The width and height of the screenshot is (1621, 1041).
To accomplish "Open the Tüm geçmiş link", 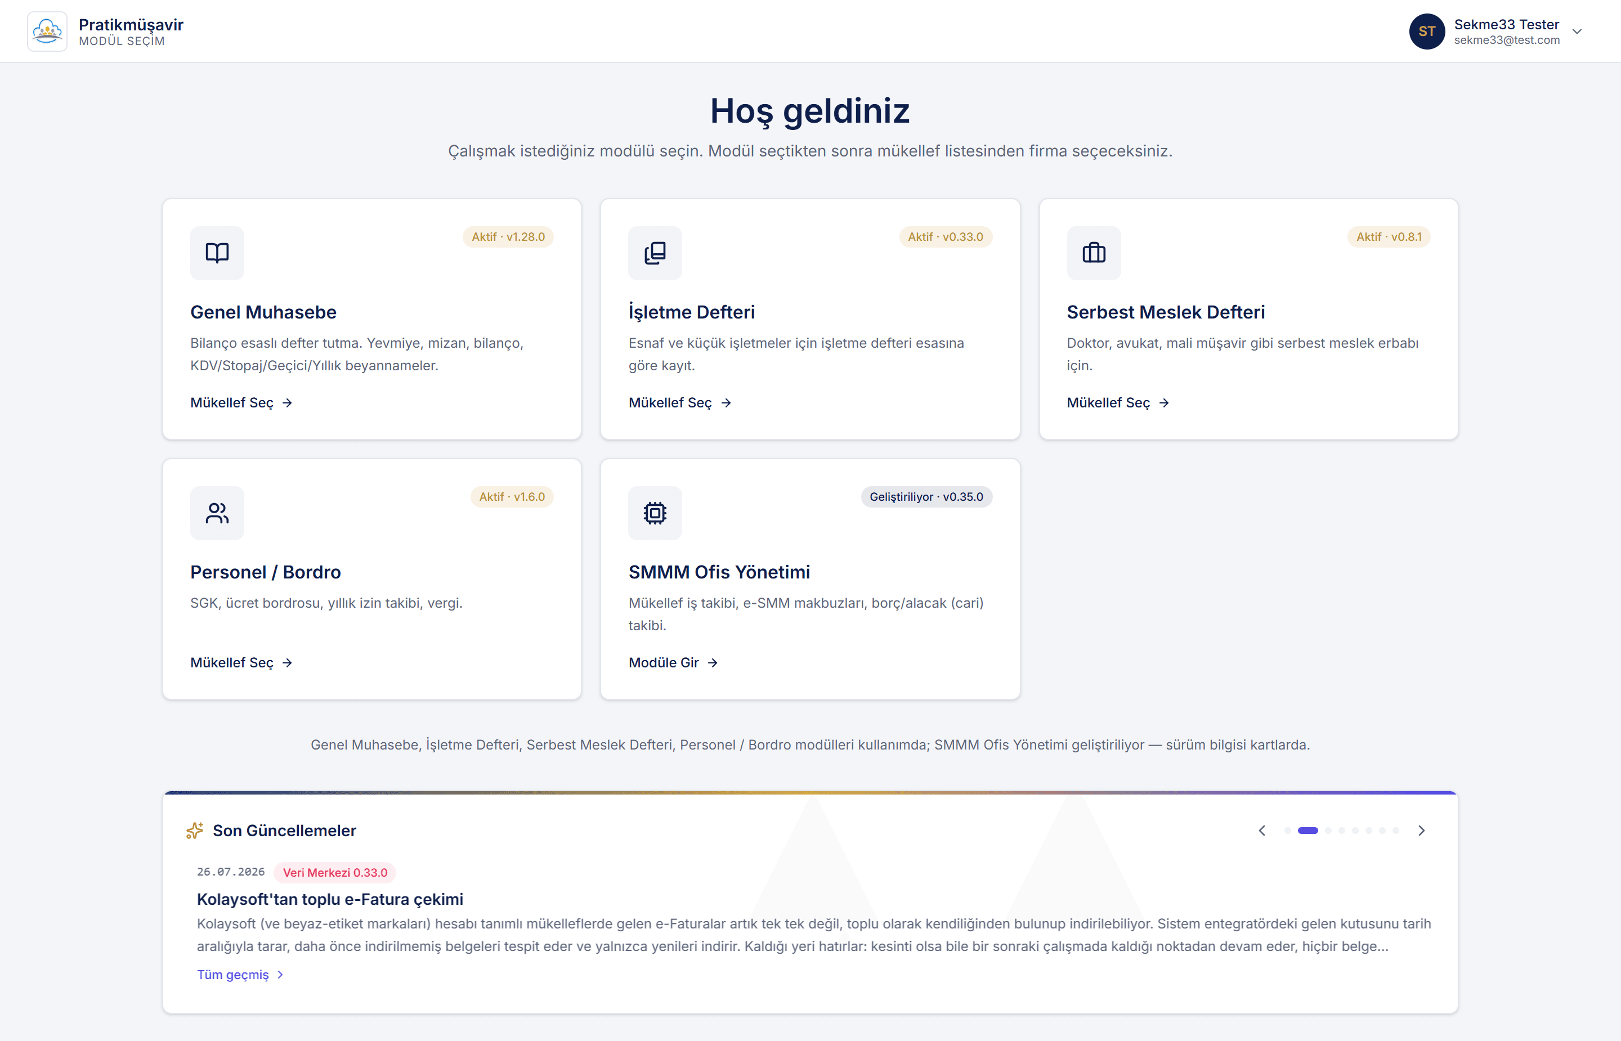I will coord(241,975).
